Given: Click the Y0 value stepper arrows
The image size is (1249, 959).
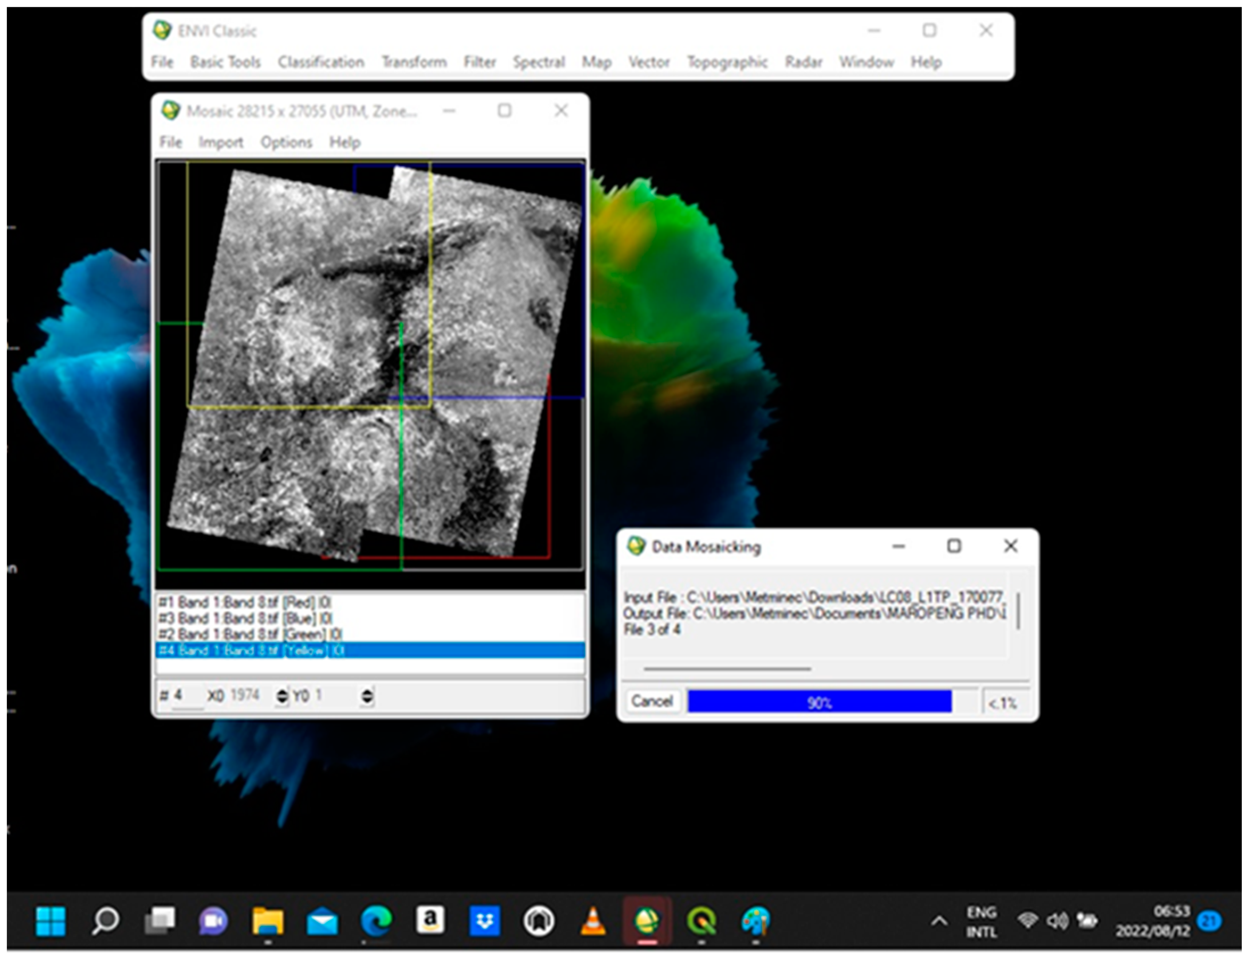Looking at the screenshot, I should [x=367, y=696].
